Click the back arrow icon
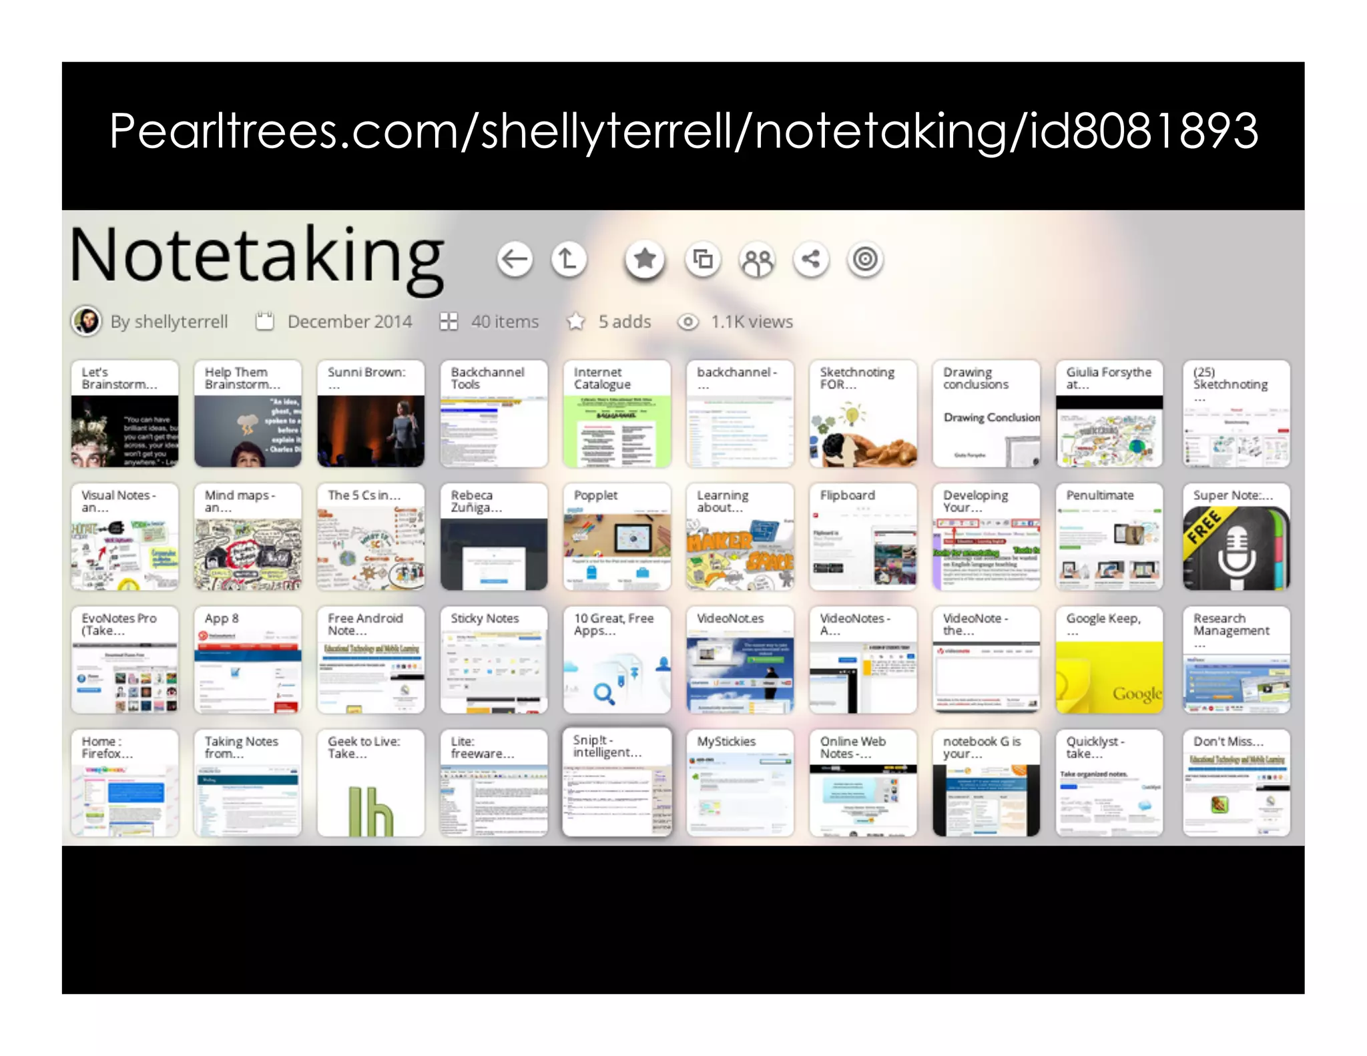1367x1056 pixels. pos(514,259)
